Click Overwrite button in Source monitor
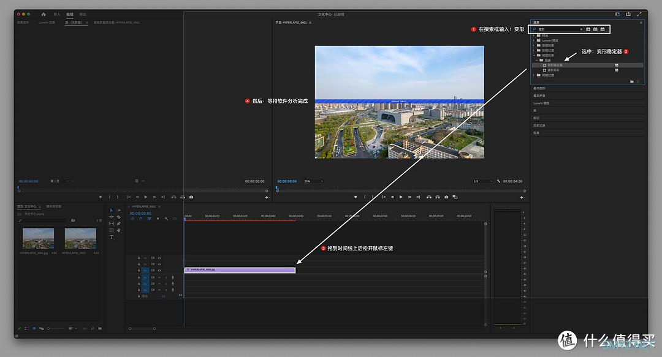 183,197
